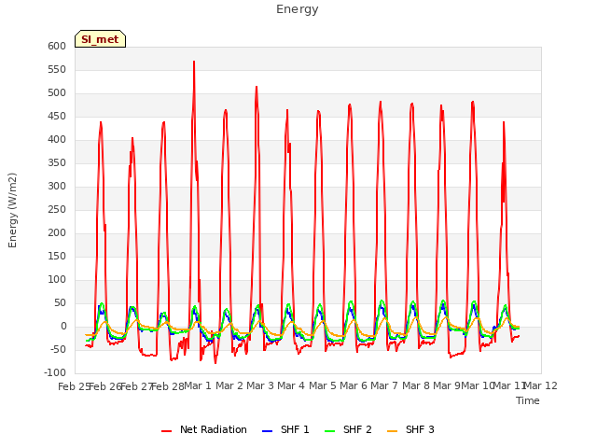
Task: Click the 600 y-axis tick label
Action: tap(57, 46)
